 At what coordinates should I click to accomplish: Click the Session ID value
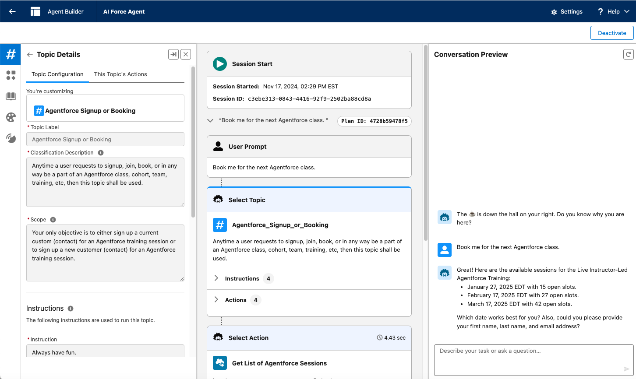pos(309,99)
